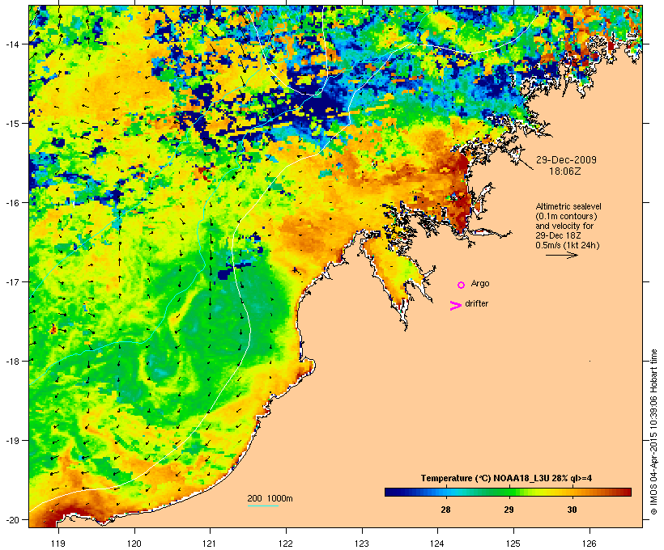Viewport: 664px width, 550px height.
Task: Click longitude axis label '119'
Action: tap(58, 544)
